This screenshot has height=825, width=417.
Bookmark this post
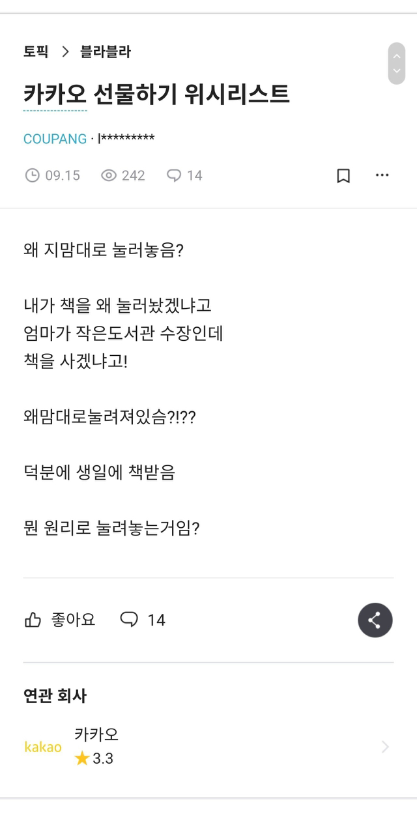point(343,175)
